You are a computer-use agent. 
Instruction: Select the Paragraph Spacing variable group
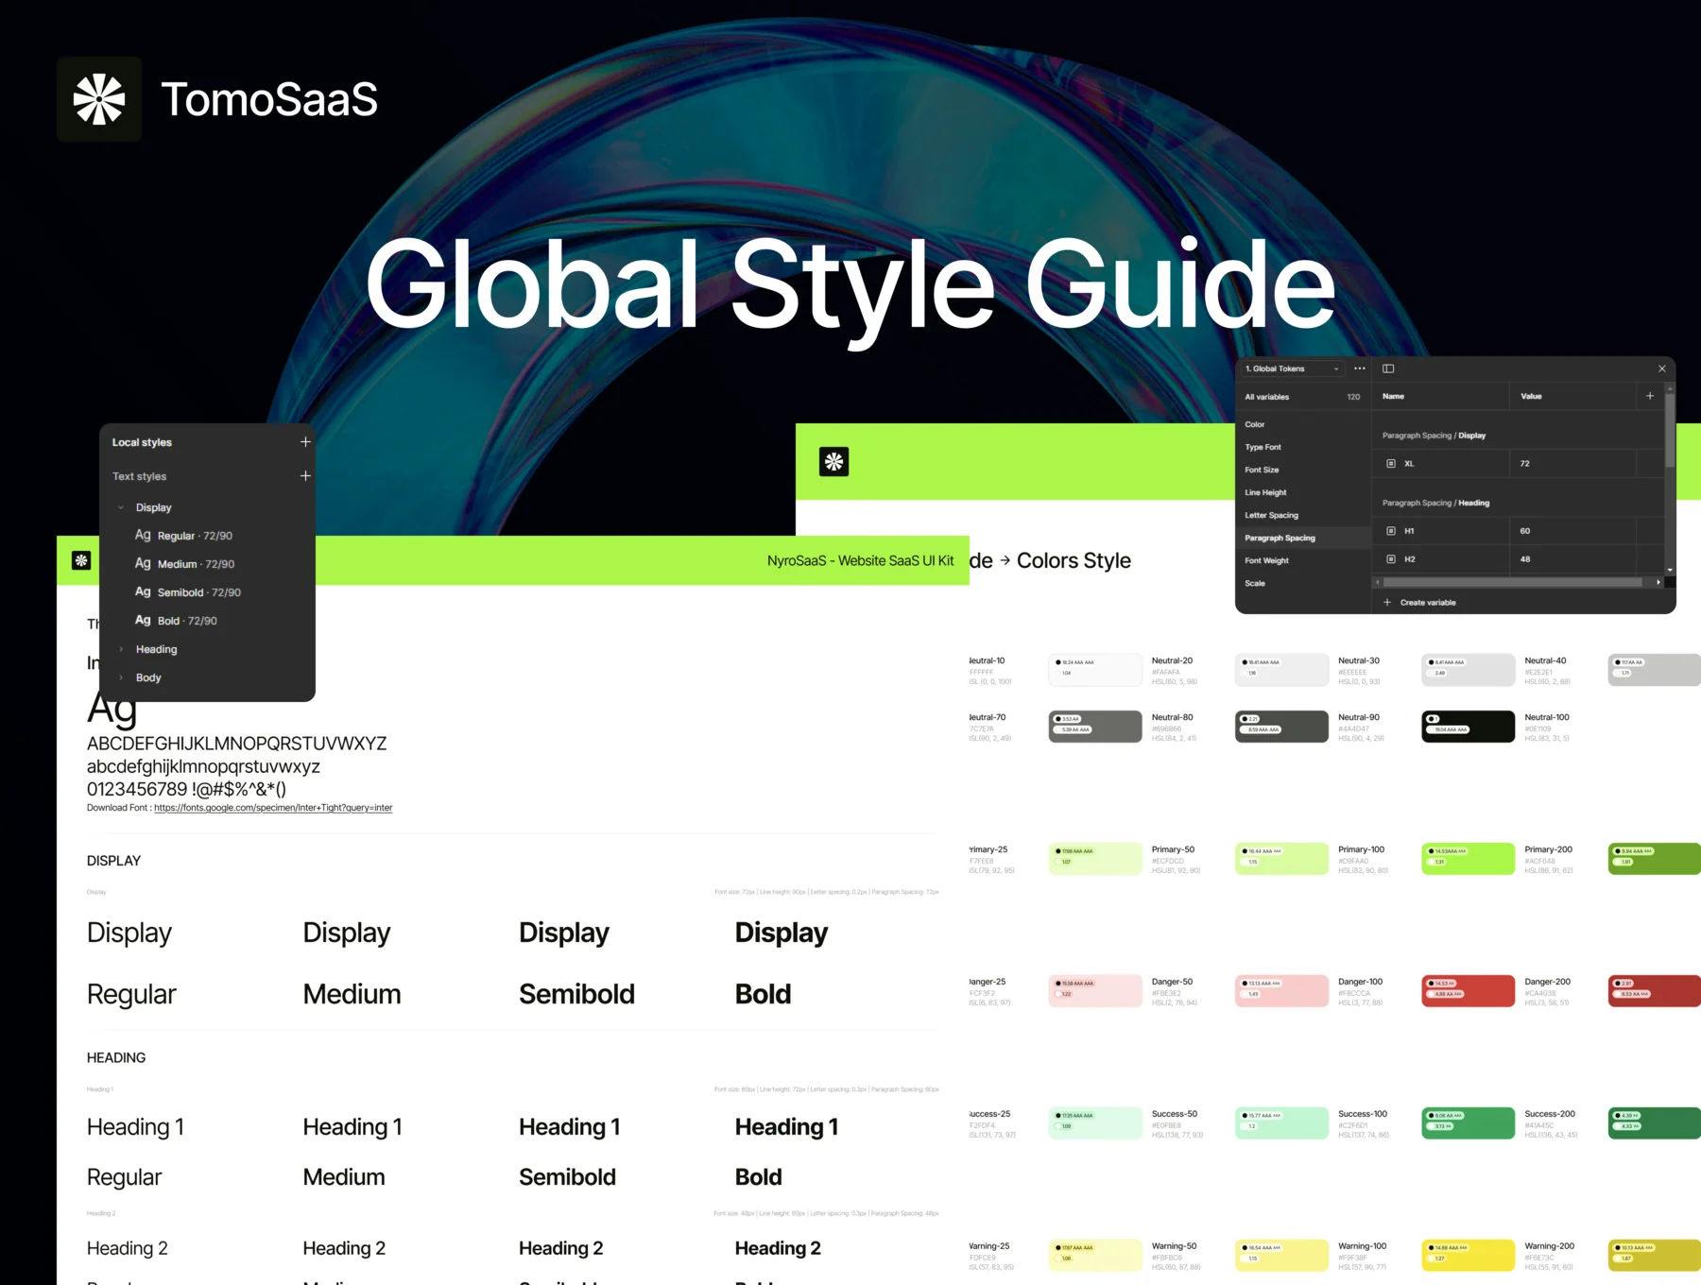[x=1302, y=538]
